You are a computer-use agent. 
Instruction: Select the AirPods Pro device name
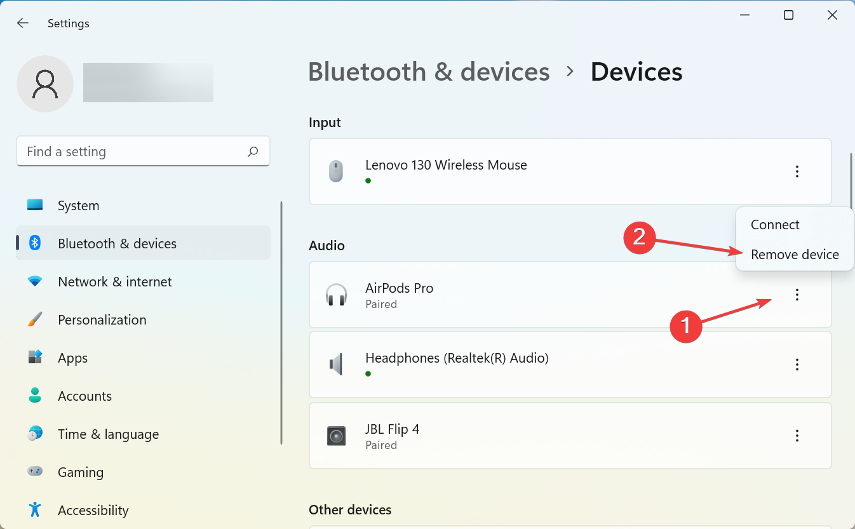[x=399, y=288]
